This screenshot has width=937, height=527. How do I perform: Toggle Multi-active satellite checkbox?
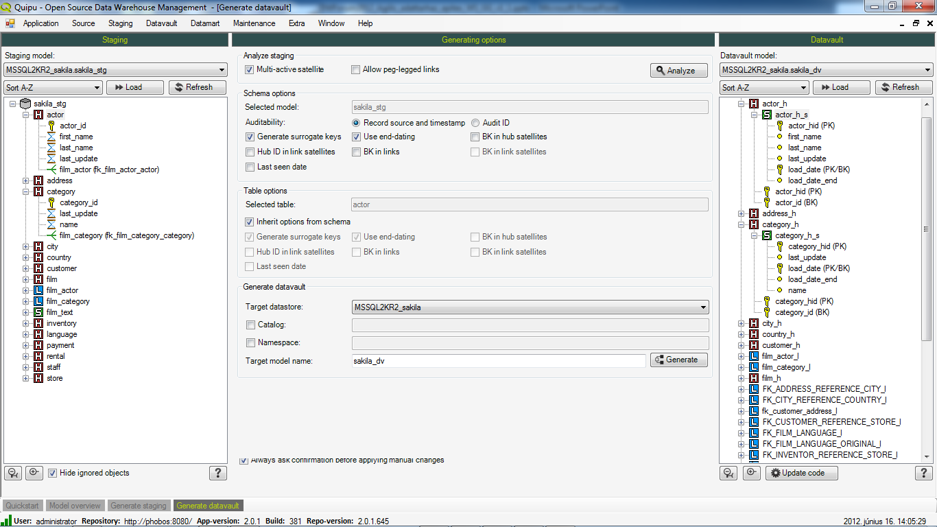(250, 69)
